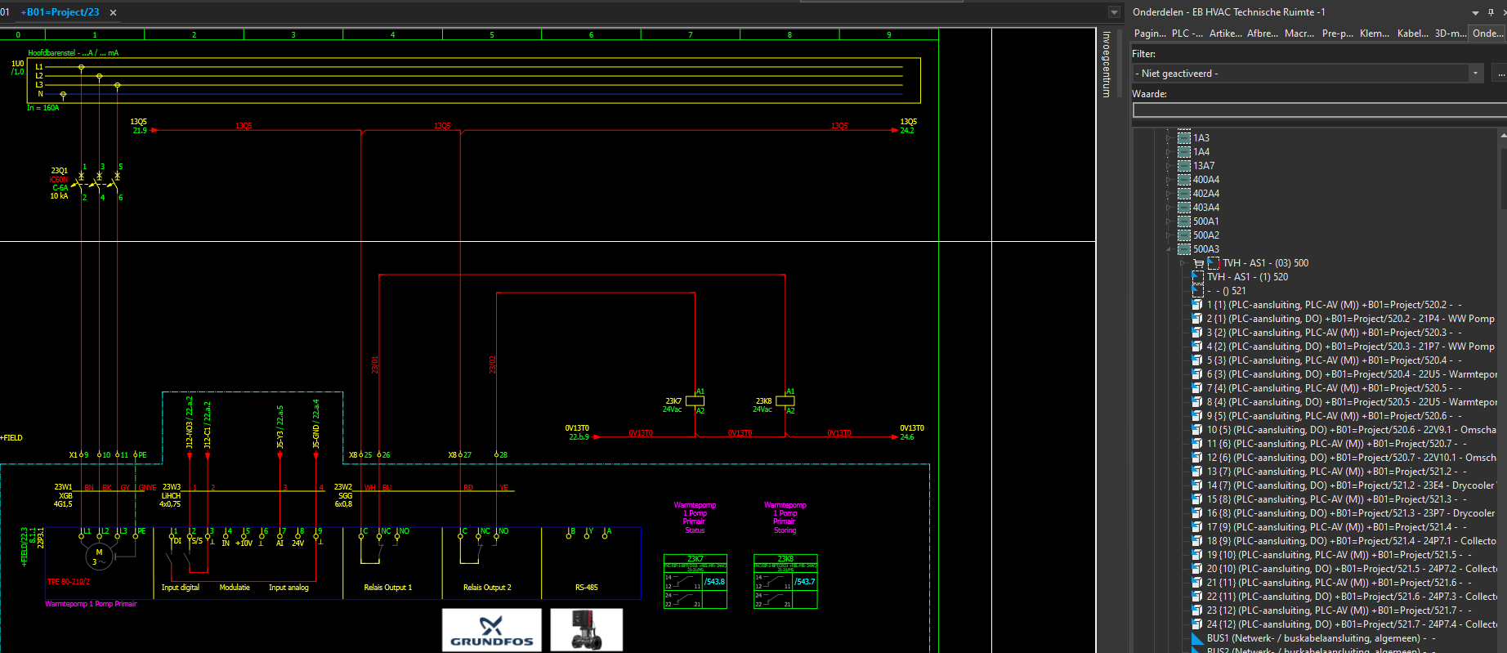The image size is (1507, 653).
Task: Click icon of row '24 {12}' 24P7.4
Action: [x=1198, y=624]
